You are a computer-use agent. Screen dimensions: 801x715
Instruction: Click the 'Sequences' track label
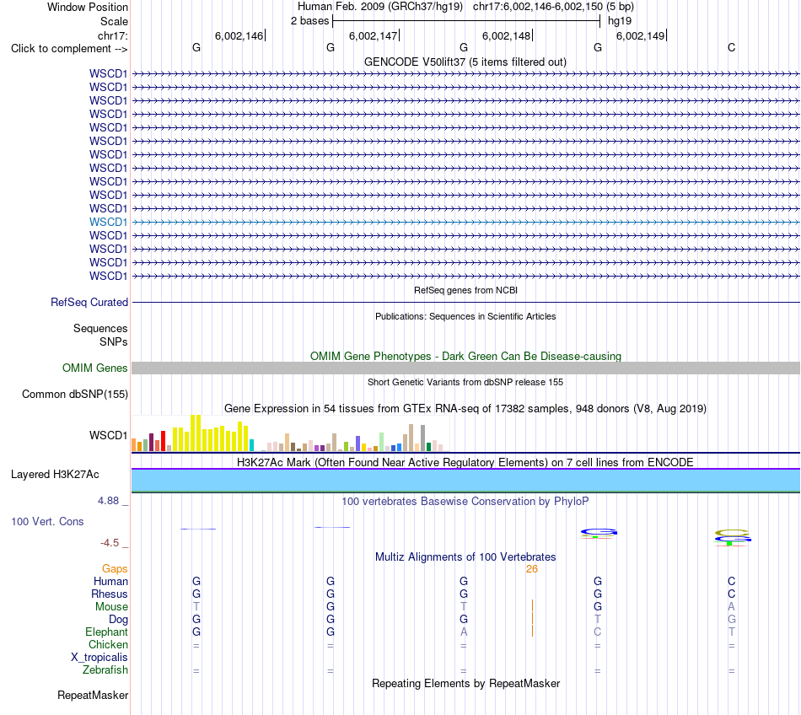point(100,328)
